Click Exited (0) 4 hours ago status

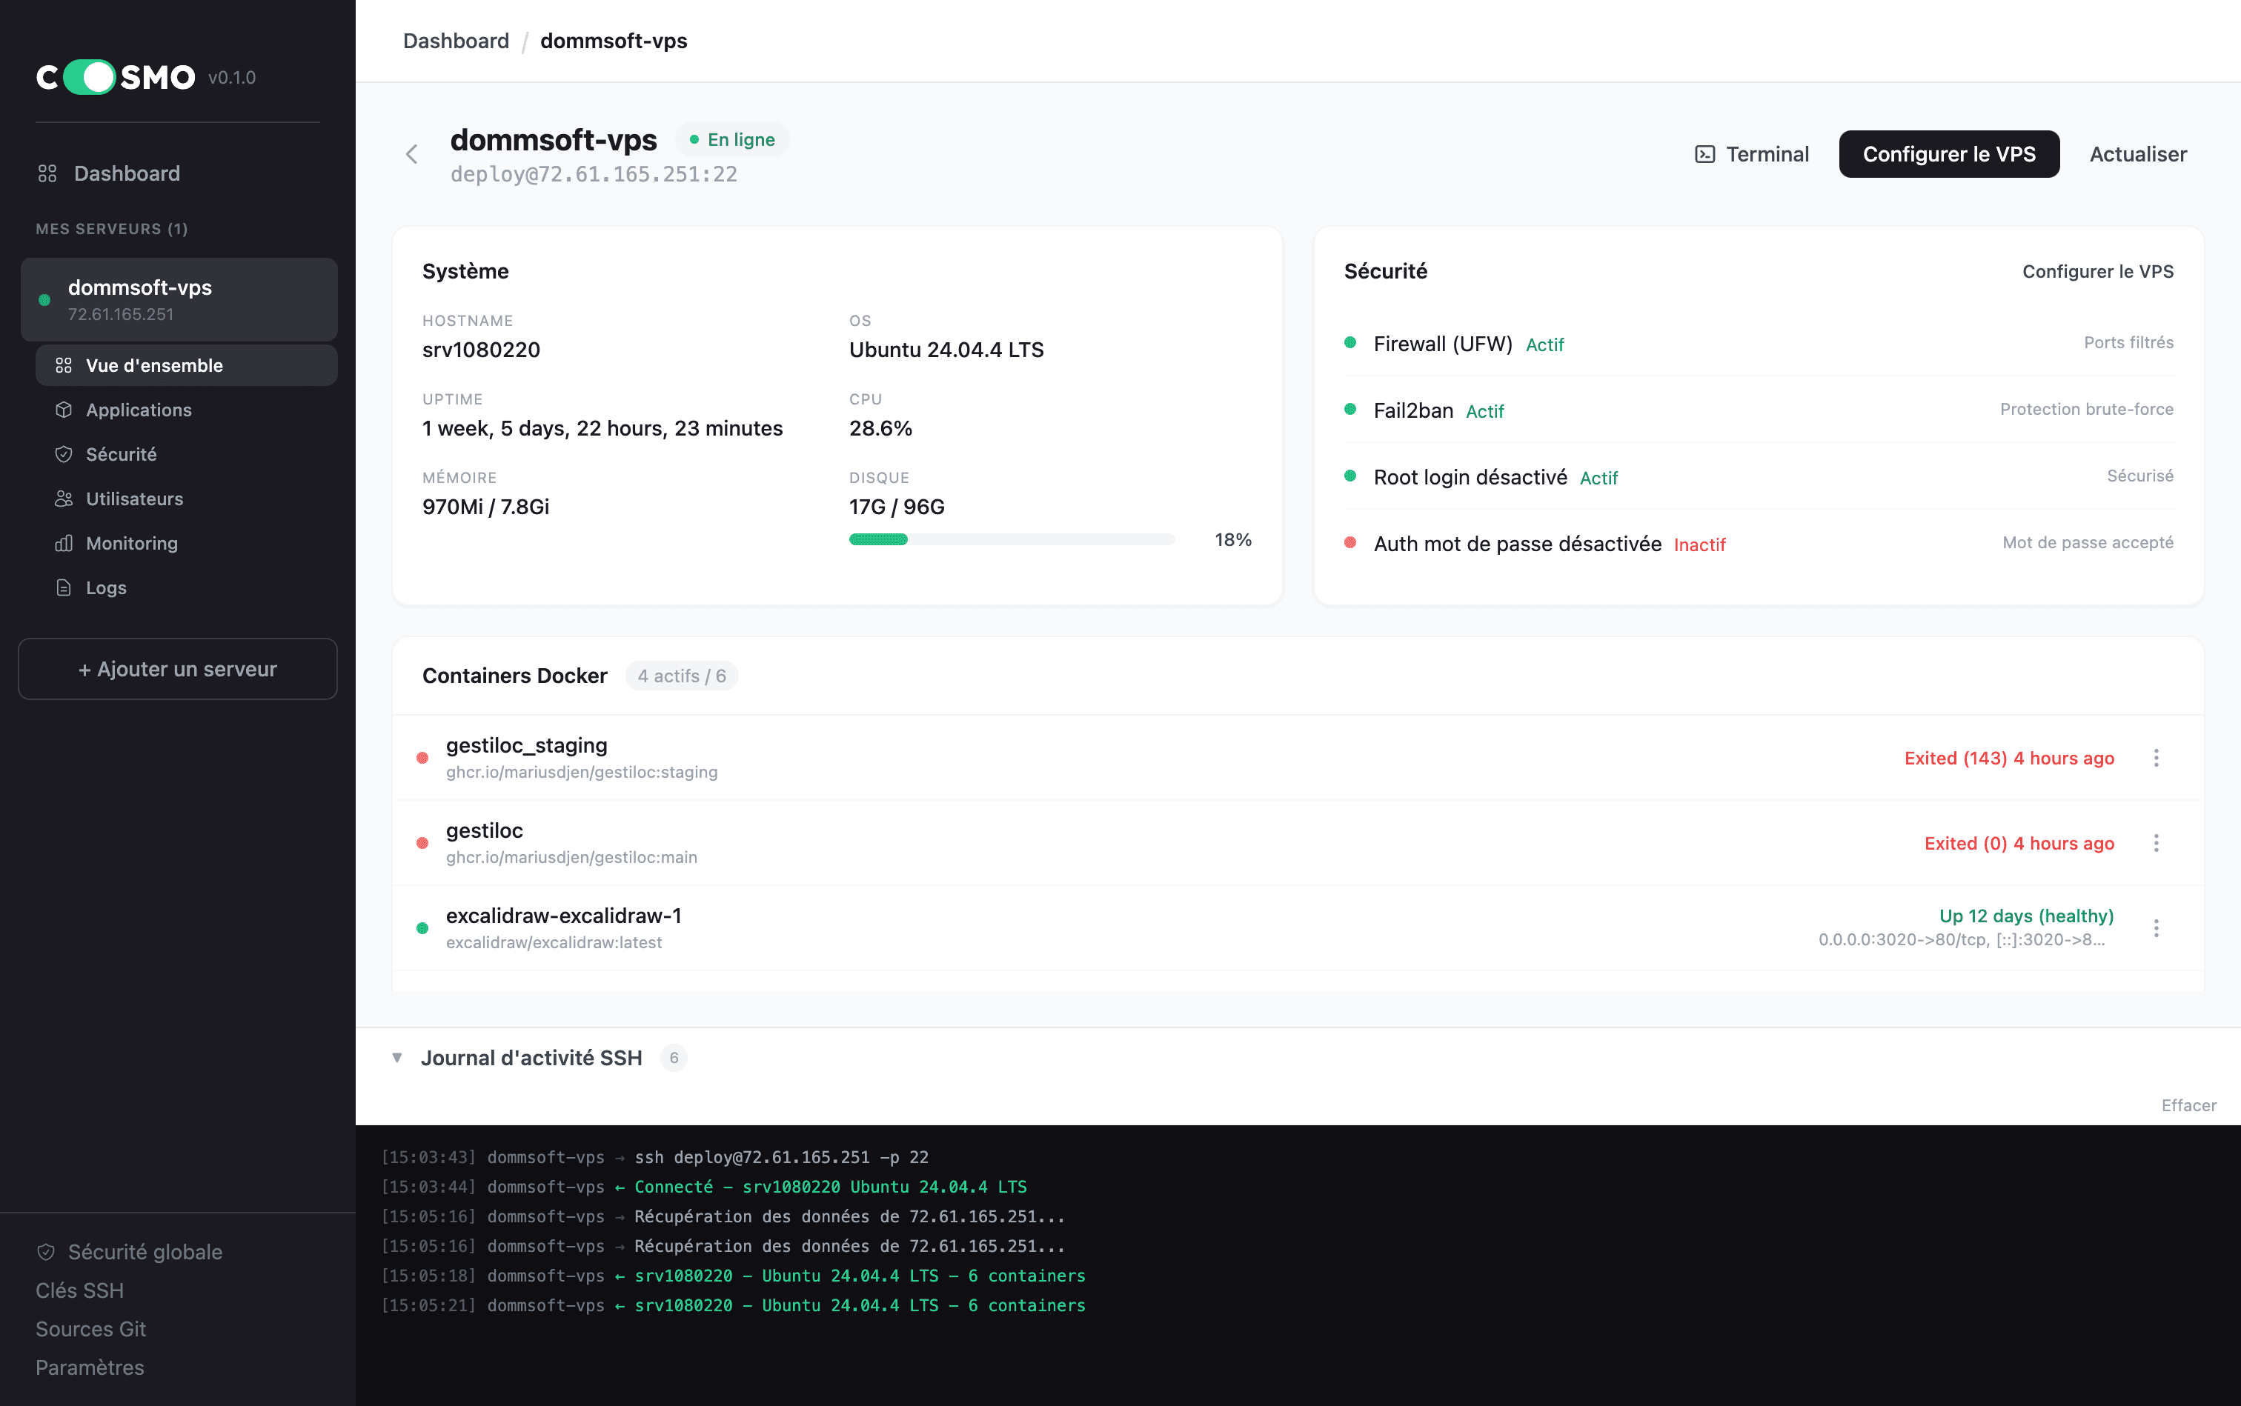(2019, 844)
